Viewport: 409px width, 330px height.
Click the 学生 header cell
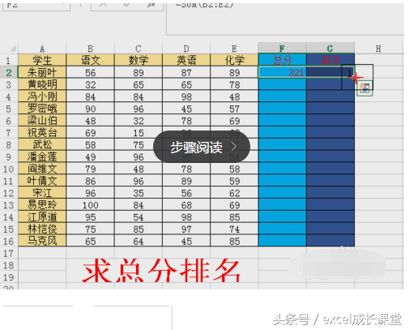[x=42, y=60]
